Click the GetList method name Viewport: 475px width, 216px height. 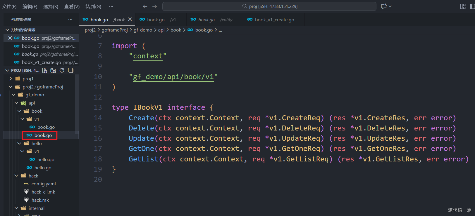click(x=143, y=159)
